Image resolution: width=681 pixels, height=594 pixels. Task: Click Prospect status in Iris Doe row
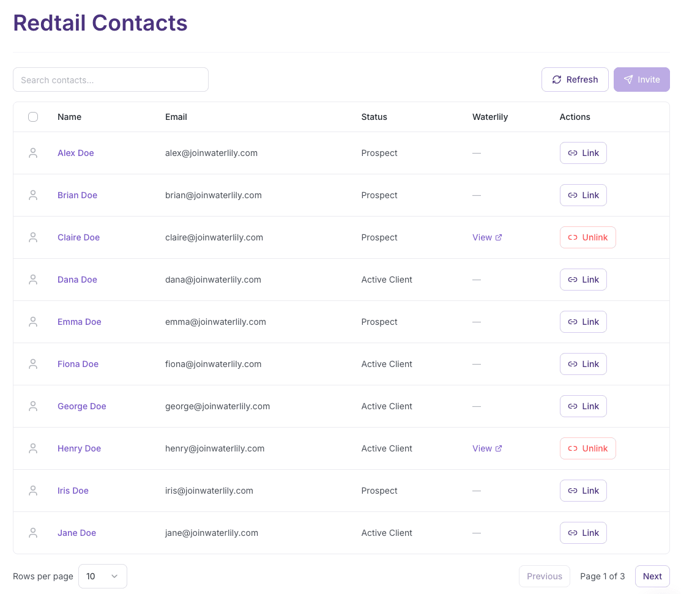pos(379,490)
